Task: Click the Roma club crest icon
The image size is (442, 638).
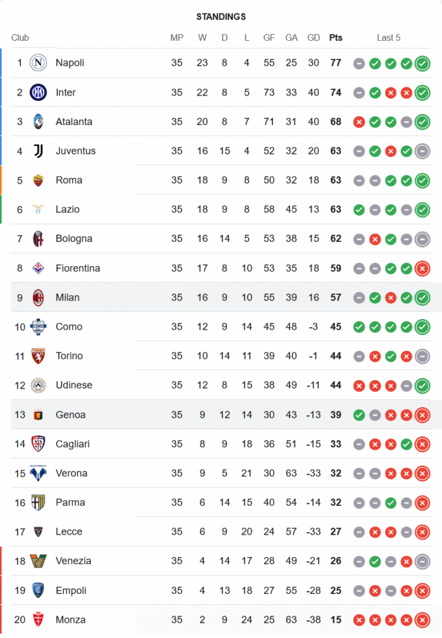Action: 38,181
